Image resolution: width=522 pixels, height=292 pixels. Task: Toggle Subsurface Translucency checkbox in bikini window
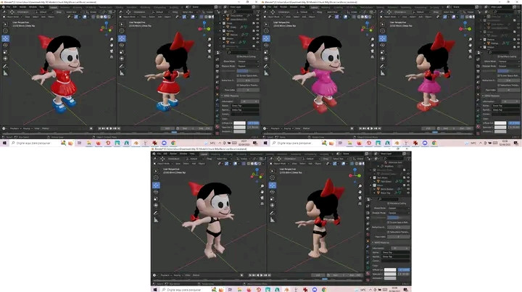click(x=389, y=232)
